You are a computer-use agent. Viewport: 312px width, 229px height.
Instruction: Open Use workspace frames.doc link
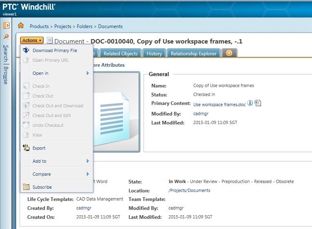coord(219,105)
